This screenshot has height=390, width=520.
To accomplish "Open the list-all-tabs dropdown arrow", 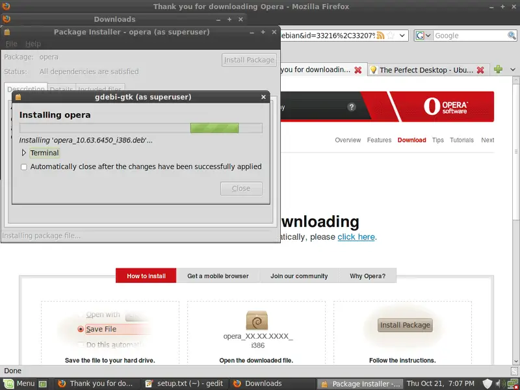I will tap(513, 70).
